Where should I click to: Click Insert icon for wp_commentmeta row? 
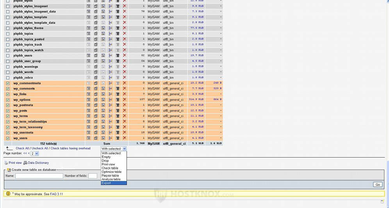(111, 83)
